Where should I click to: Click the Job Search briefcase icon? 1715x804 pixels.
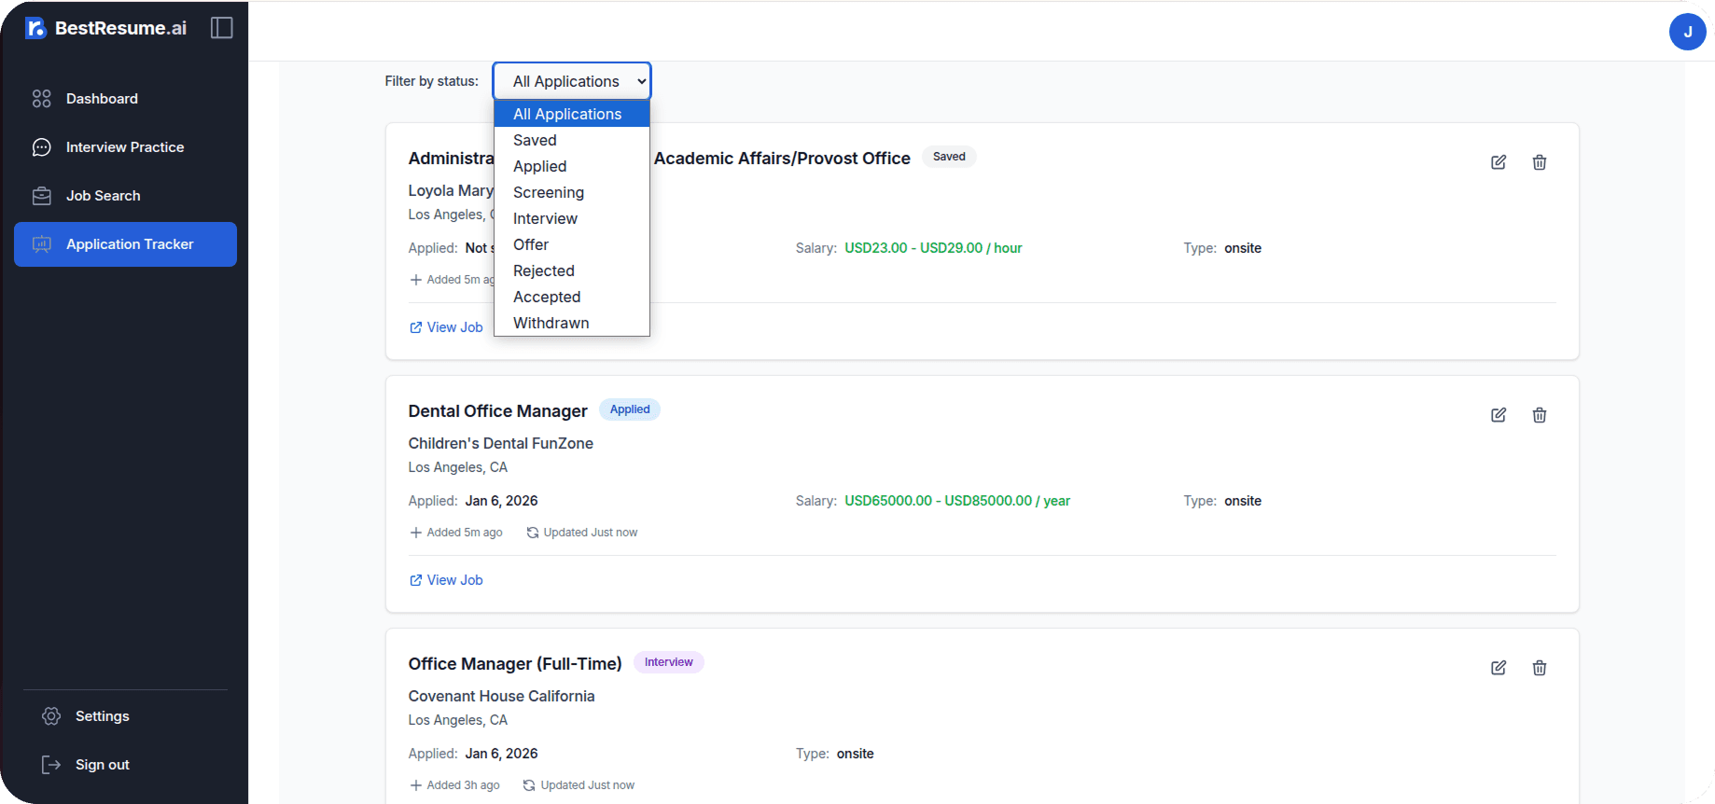click(x=42, y=196)
